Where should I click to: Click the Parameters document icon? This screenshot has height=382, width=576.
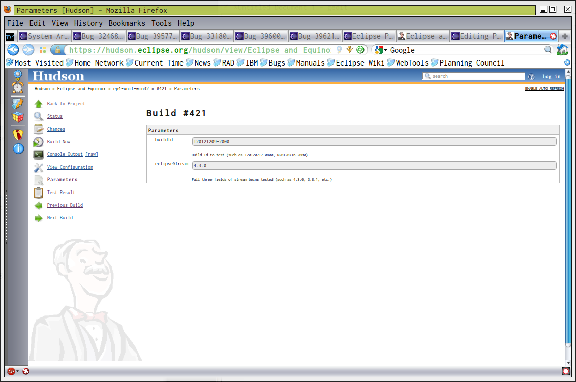pyautogui.click(x=38, y=180)
